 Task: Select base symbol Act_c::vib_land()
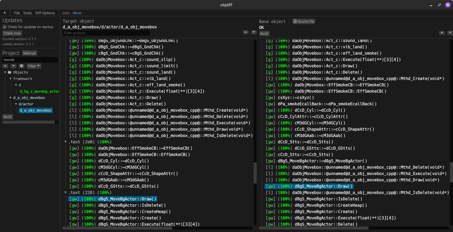[316, 47]
